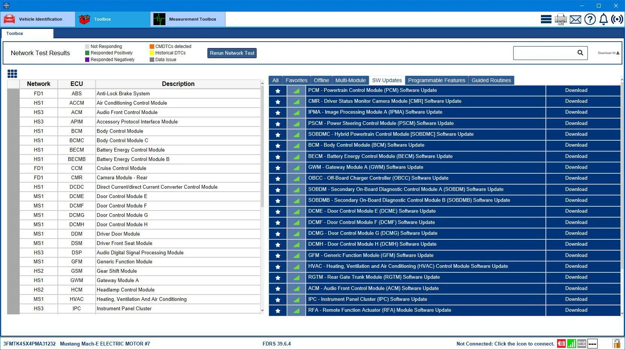
Task: Open the Offline filter tab
Action: pos(322,80)
